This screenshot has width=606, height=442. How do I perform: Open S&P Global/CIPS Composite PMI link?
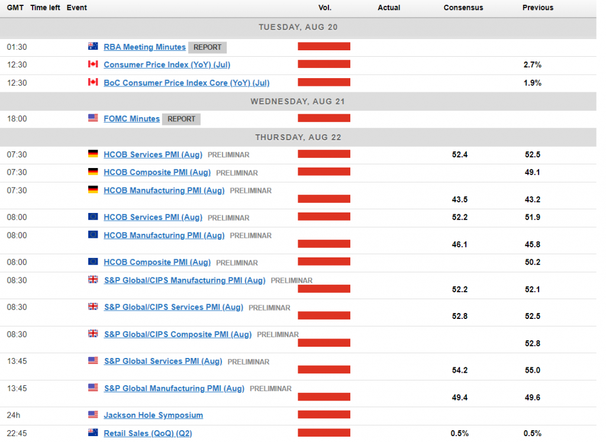[178, 334]
